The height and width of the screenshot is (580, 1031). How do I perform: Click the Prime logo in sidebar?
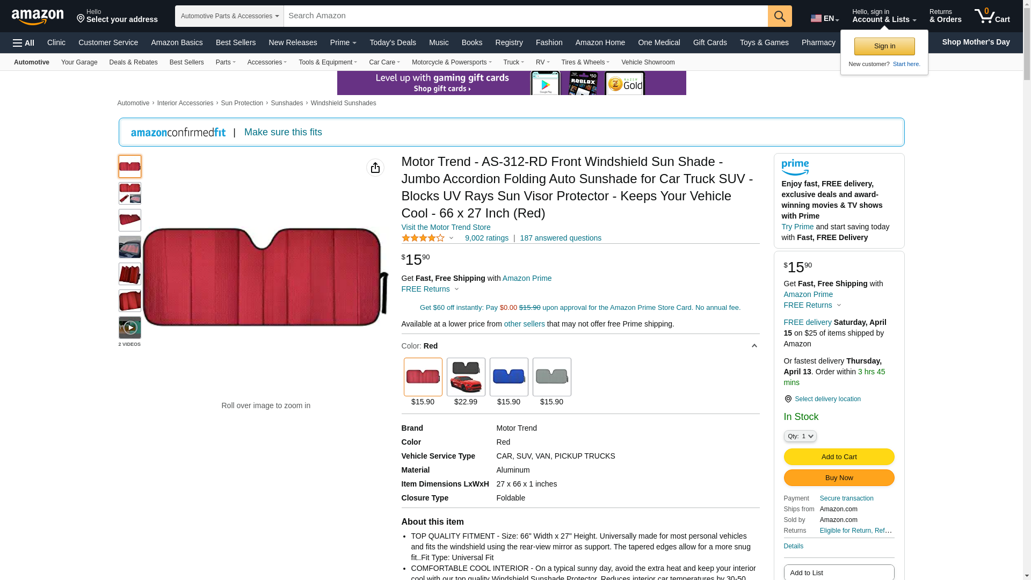pyautogui.click(x=795, y=168)
